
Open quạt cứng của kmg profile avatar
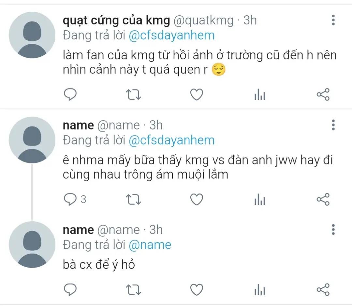point(32,35)
